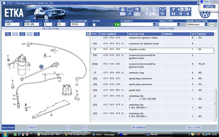Zoom in on the illustration
Screen dimensions: 219x137
pyautogui.click(x=8, y=34)
